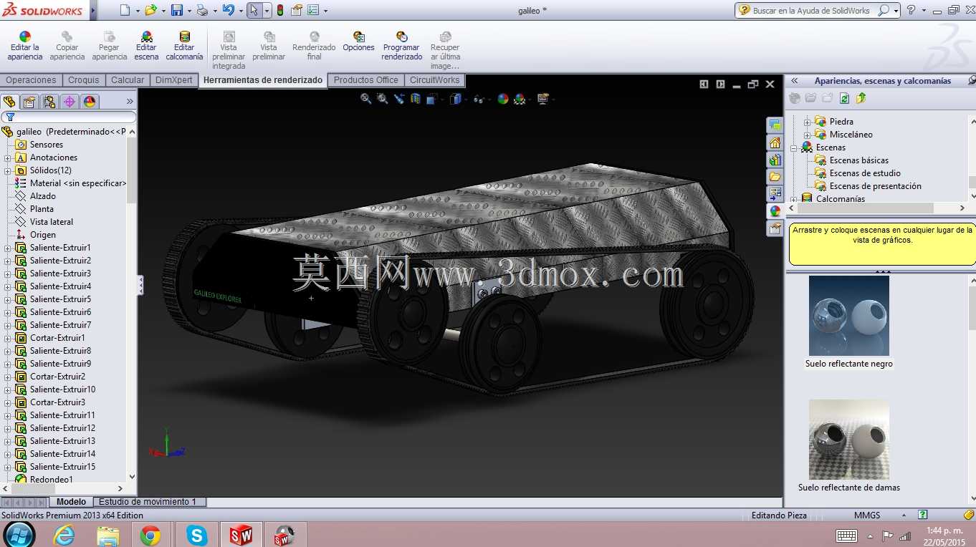Select Zoom to area tool
Image resolution: width=976 pixels, height=547 pixels.
[382, 99]
